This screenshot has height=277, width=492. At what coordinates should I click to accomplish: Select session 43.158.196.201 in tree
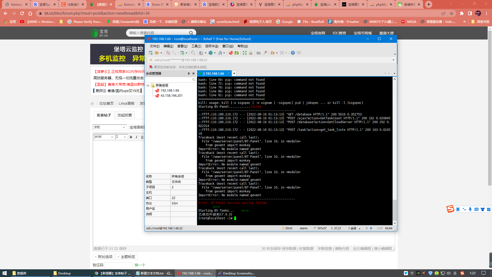point(171,96)
